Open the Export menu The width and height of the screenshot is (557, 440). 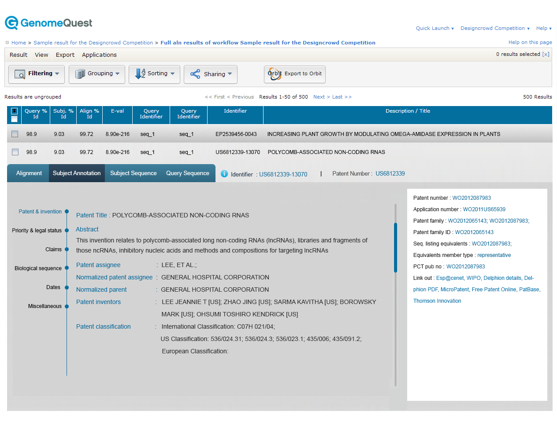(65, 55)
